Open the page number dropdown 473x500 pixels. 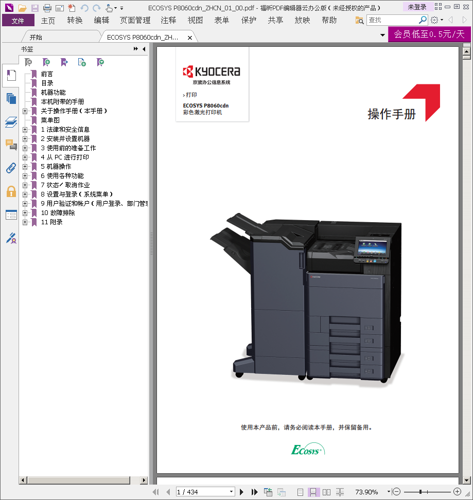(231, 492)
